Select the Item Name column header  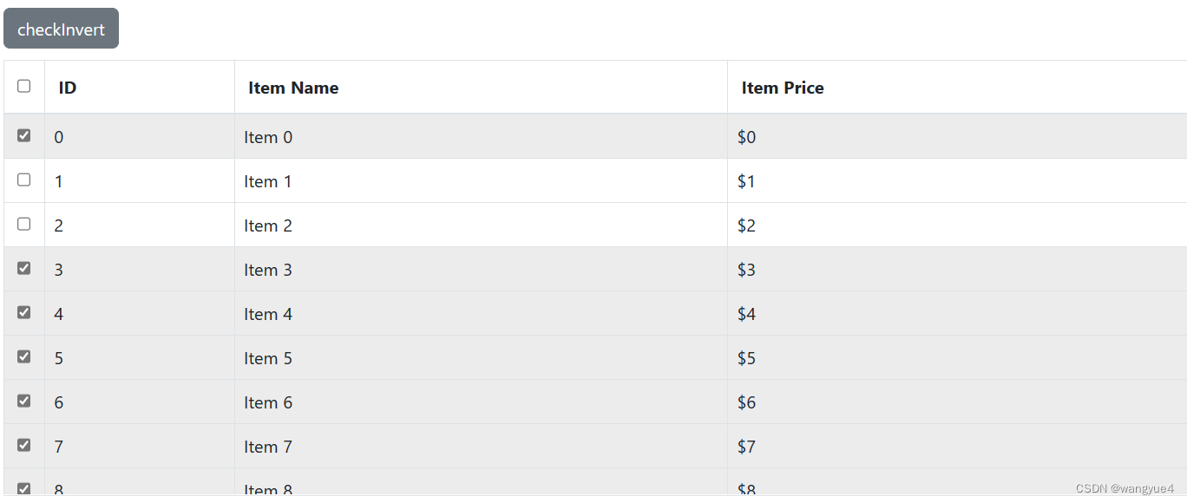click(x=292, y=88)
